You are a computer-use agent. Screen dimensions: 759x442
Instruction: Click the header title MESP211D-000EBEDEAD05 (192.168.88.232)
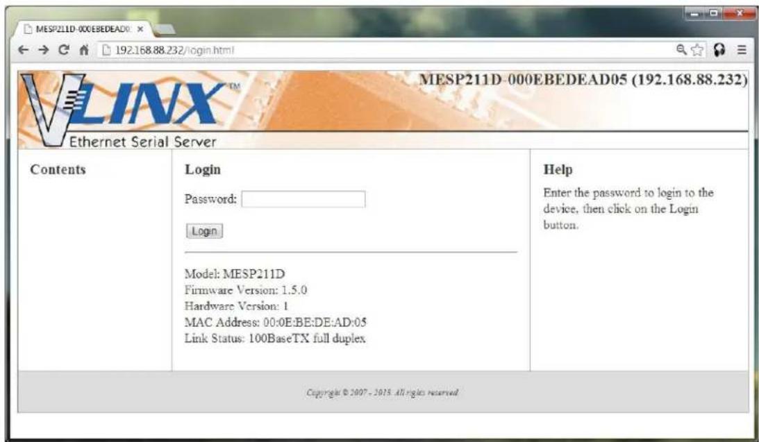[x=583, y=79]
